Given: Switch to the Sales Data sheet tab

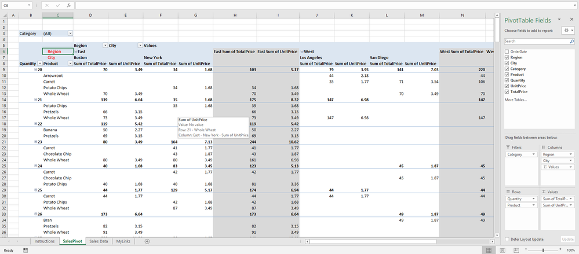Looking at the screenshot, I should (99, 241).
